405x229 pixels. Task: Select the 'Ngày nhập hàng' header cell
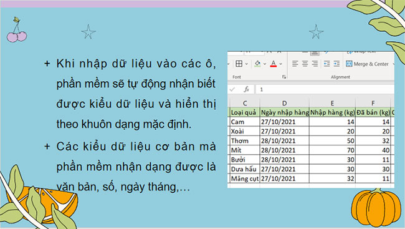point(284,112)
